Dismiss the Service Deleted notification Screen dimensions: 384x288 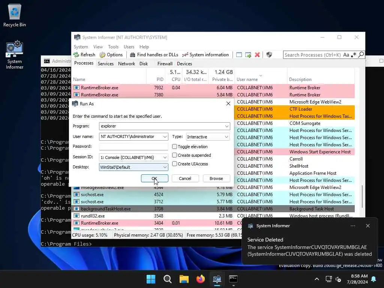click(x=367, y=226)
